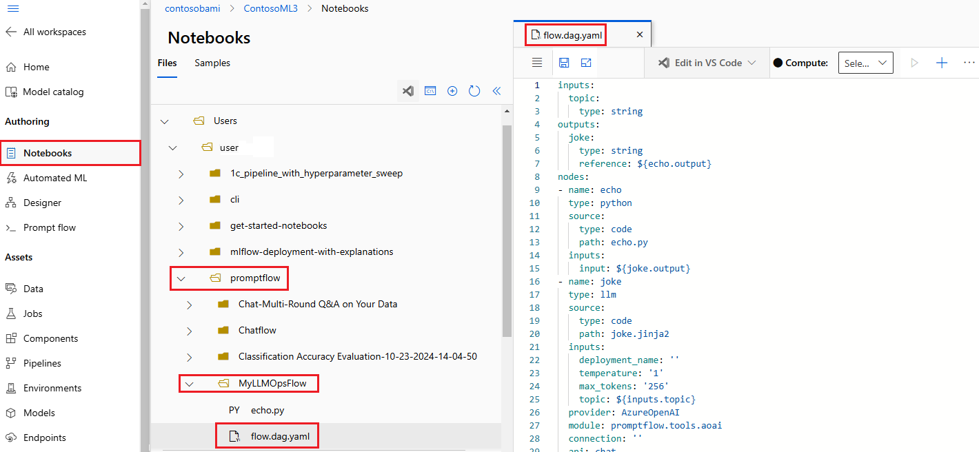This screenshot has width=979, height=452.
Task: Click the add files plus-circle icon
Action: coord(452,91)
